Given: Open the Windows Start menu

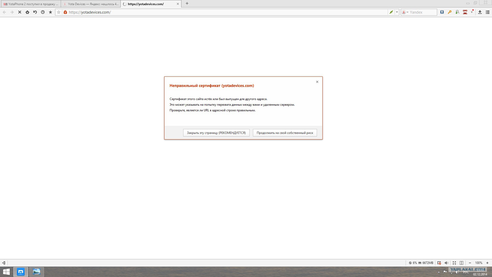Looking at the screenshot, I should (6, 272).
